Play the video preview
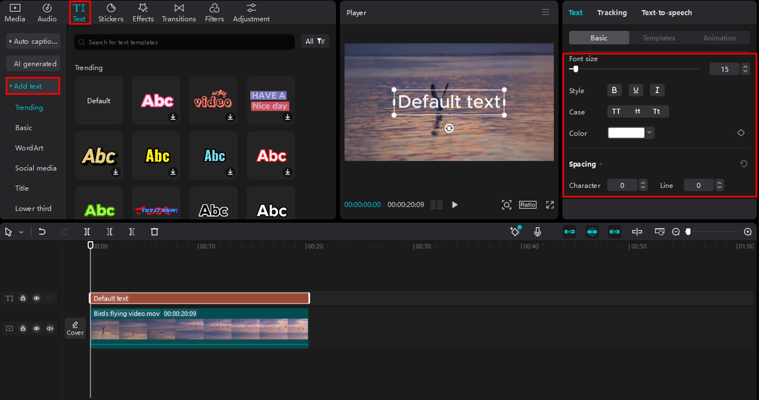The height and width of the screenshot is (400, 759). [x=455, y=204]
